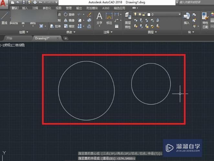Create a new drawing from quick access toolbar
This screenshot has width=214, height=161.
tap(13, 2)
